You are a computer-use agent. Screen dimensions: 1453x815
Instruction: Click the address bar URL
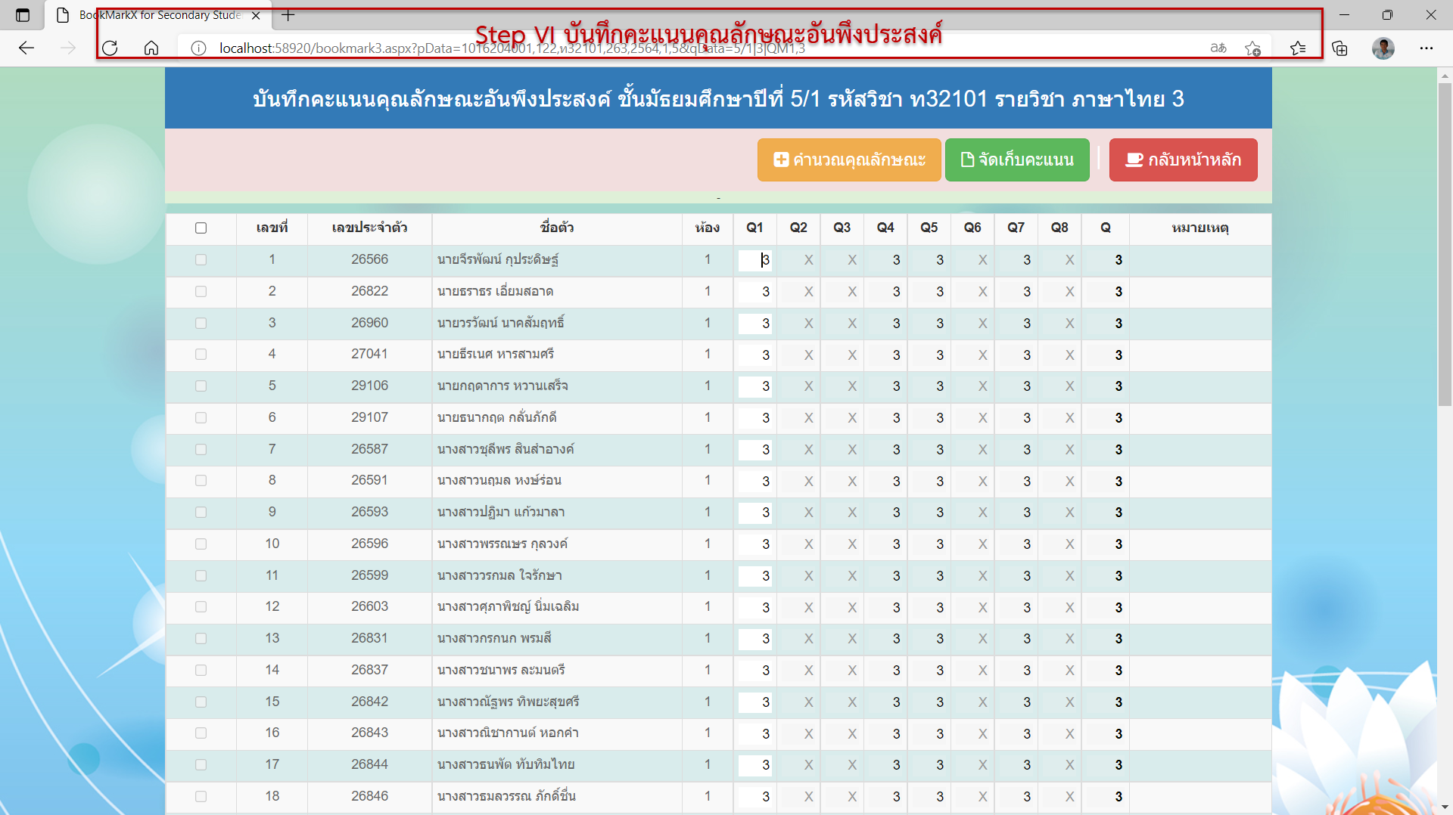pyautogui.click(x=512, y=48)
